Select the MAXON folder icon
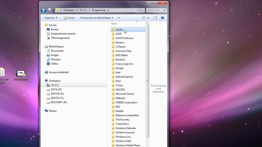Viewport: 262px width, 147px height. click(x=113, y=89)
